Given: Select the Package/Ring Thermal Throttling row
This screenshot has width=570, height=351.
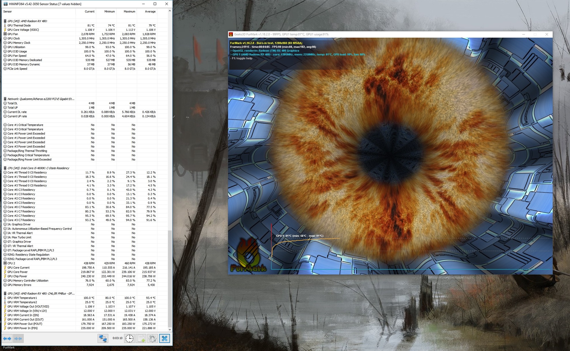Looking at the screenshot, I should point(85,151).
